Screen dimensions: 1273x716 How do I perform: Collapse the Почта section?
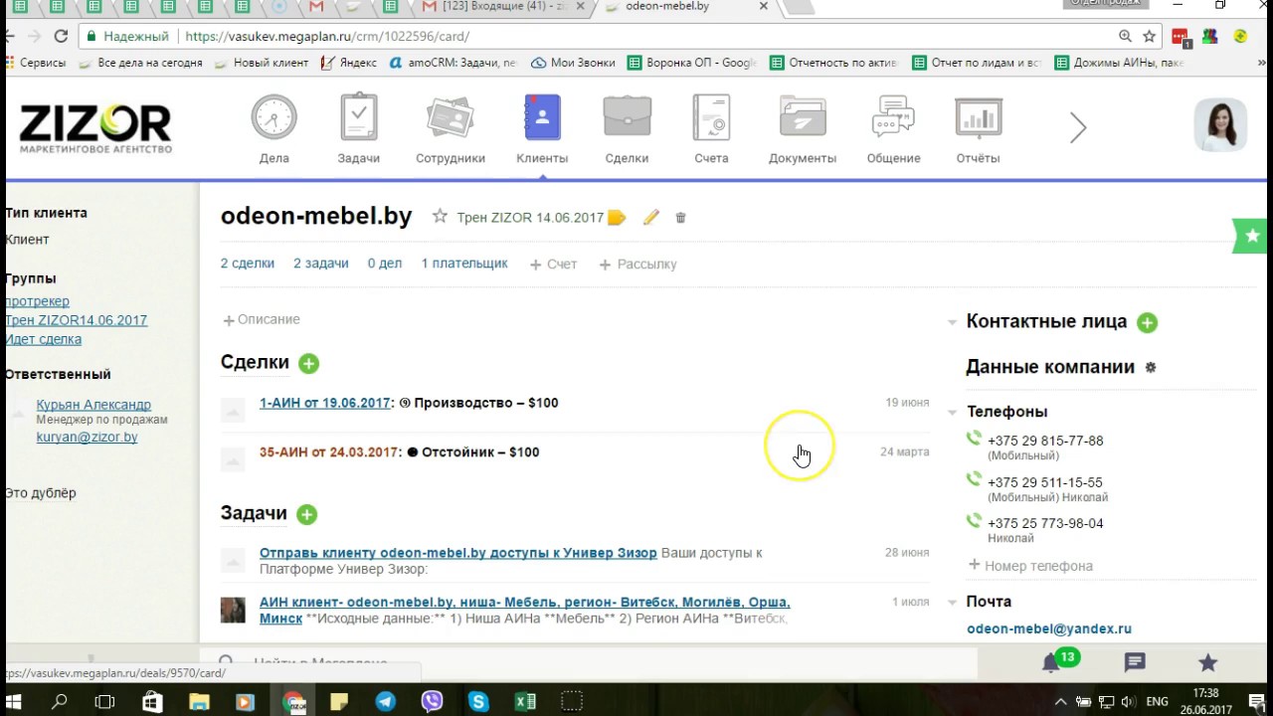tap(952, 602)
